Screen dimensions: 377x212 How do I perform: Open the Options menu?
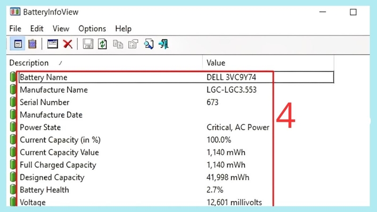pyautogui.click(x=92, y=29)
